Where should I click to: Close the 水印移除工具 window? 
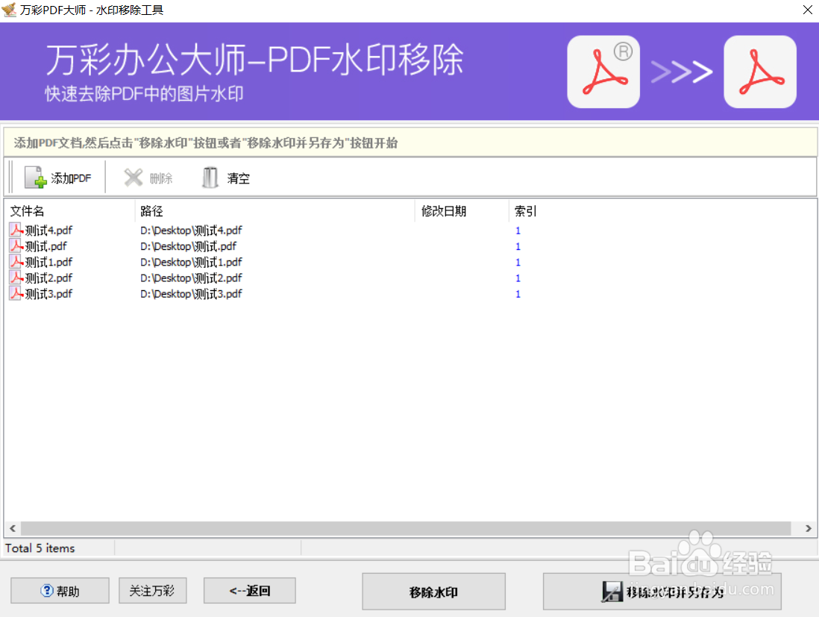tap(807, 10)
